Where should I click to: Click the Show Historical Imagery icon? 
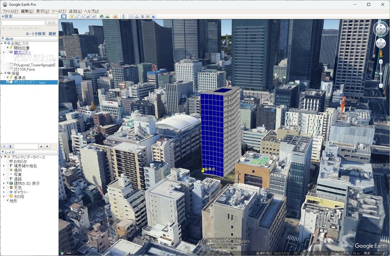[x=102, y=16]
